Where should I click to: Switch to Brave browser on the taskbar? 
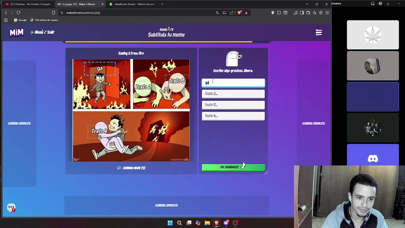pyautogui.click(x=216, y=223)
